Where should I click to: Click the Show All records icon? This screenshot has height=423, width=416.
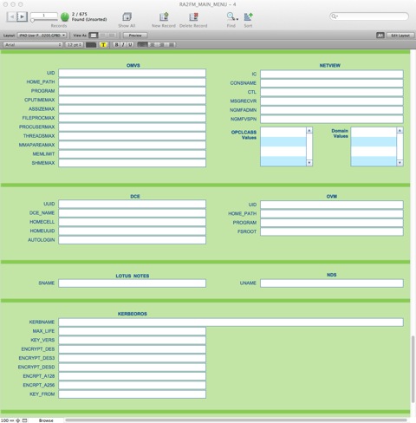pos(127,16)
